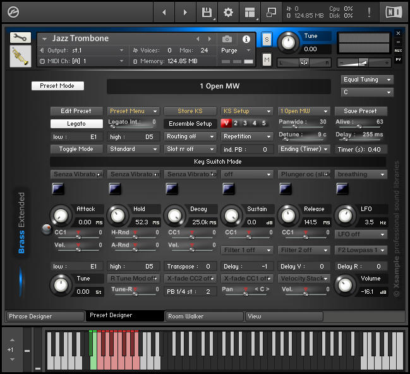
Task: Toggle the Legato button
Action: (76, 124)
